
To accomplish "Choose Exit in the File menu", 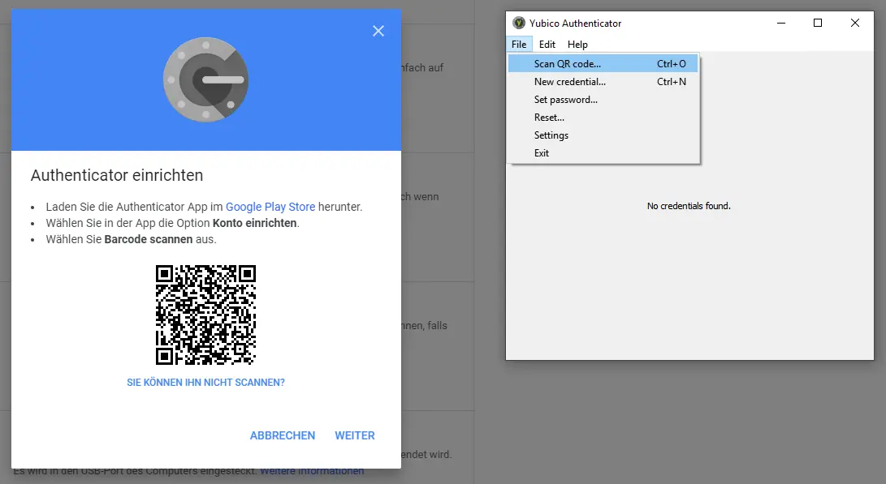I will click(603, 153).
